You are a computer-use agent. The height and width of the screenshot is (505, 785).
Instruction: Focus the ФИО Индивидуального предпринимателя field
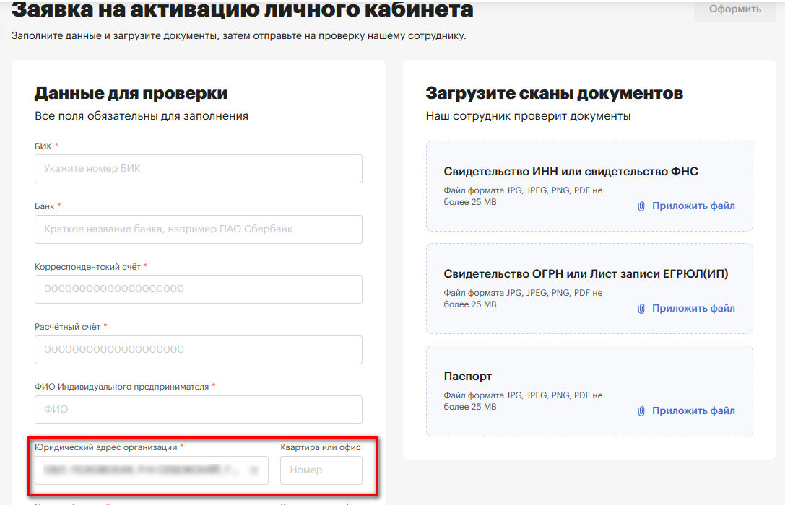198,410
